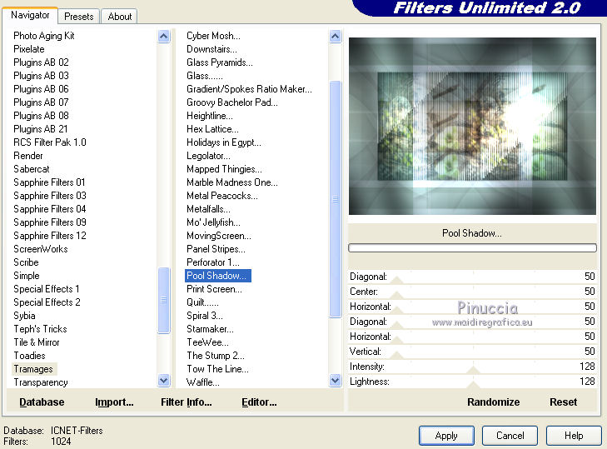Viewport: 607px width, 449px height.
Task: Click the progress bar under Pool Shadow
Action: tap(472, 247)
